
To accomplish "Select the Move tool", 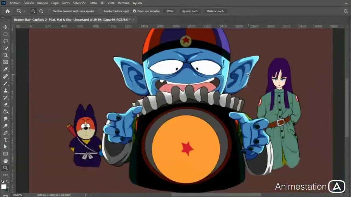I will tap(5, 27).
